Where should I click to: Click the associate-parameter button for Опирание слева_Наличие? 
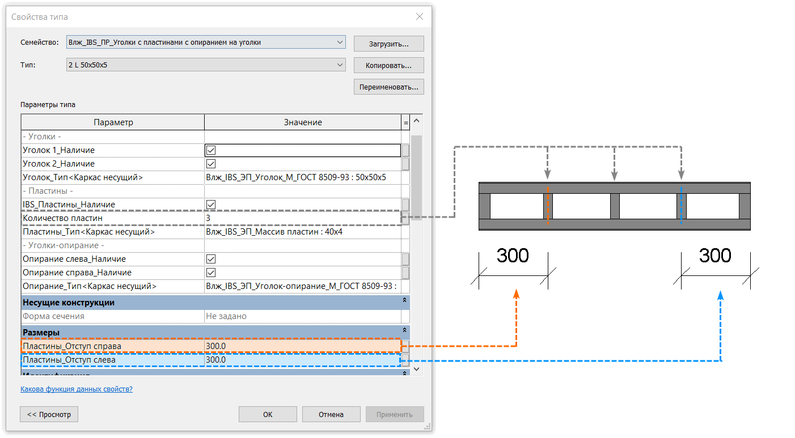pos(405,259)
